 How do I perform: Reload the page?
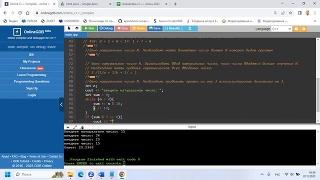click(20, 13)
